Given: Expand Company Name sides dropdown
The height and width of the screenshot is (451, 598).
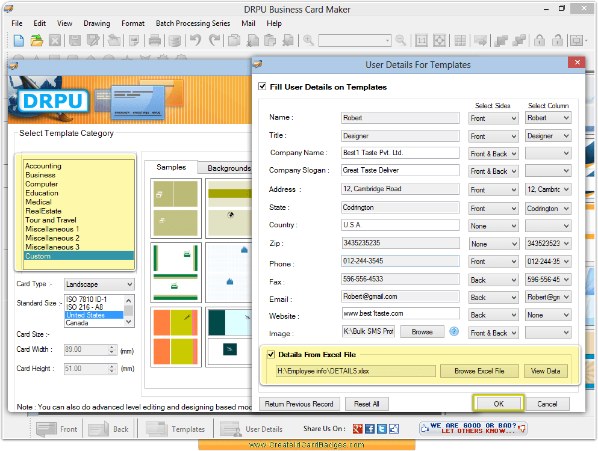Looking at the screenshot, I should (x=493, y=153).
